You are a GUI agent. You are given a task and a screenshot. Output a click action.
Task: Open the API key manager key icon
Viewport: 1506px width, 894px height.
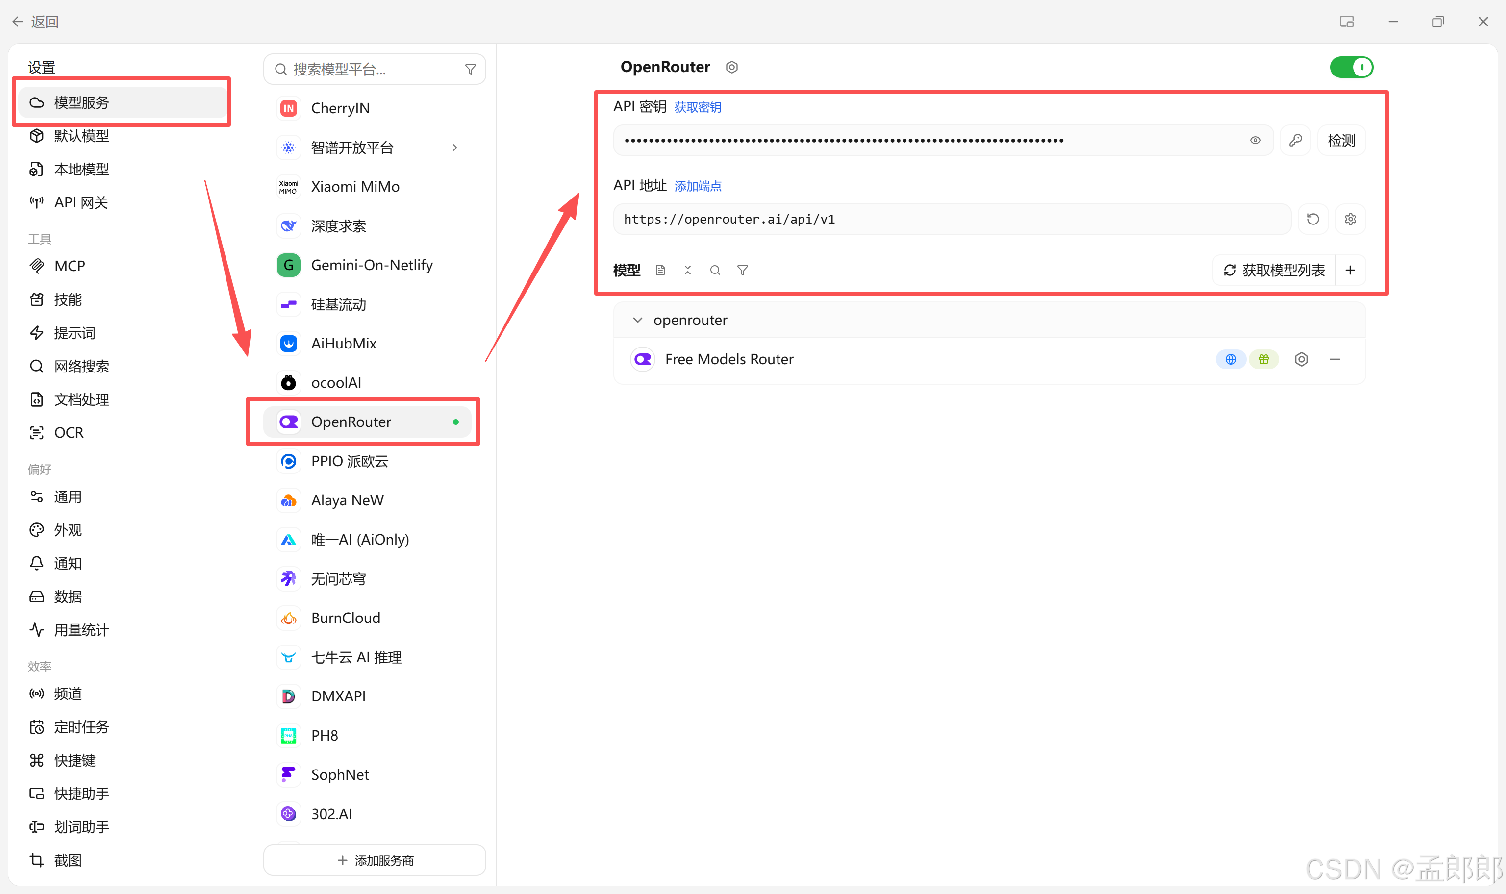tap(1295, 140)
